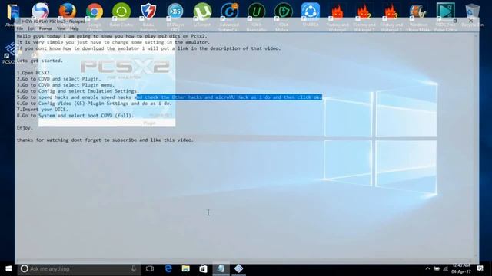Image resolution: width=492 pixels, height=276 pixels.
Task: Open the VSDC Free Video Editor shortcut
Action: click(445, 11)
